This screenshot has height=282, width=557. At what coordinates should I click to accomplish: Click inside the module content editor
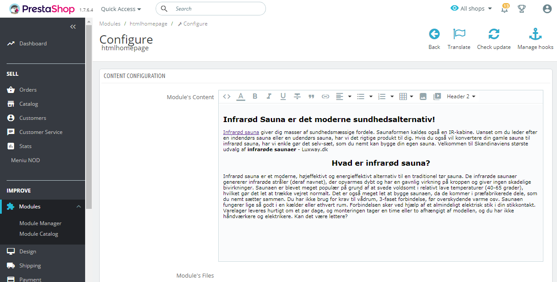(381, 182)
